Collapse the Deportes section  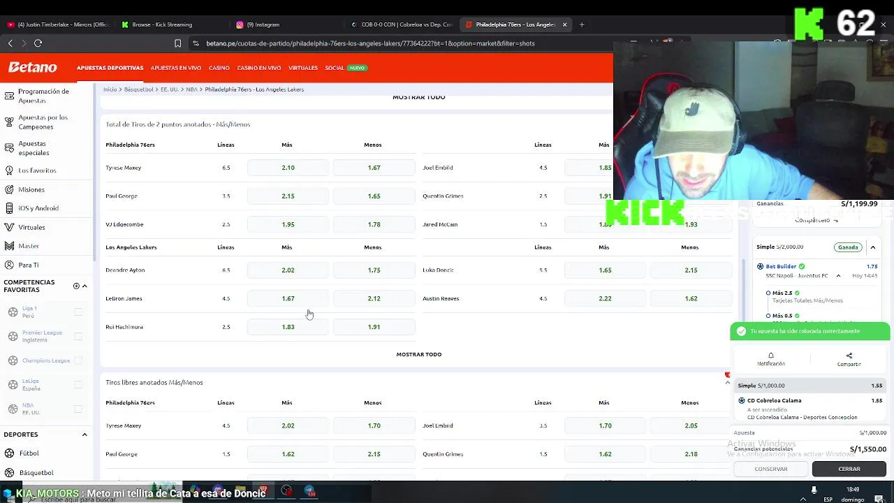(x=85, y=435)
